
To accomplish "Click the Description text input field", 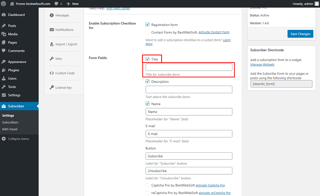I will click(189, 90).
